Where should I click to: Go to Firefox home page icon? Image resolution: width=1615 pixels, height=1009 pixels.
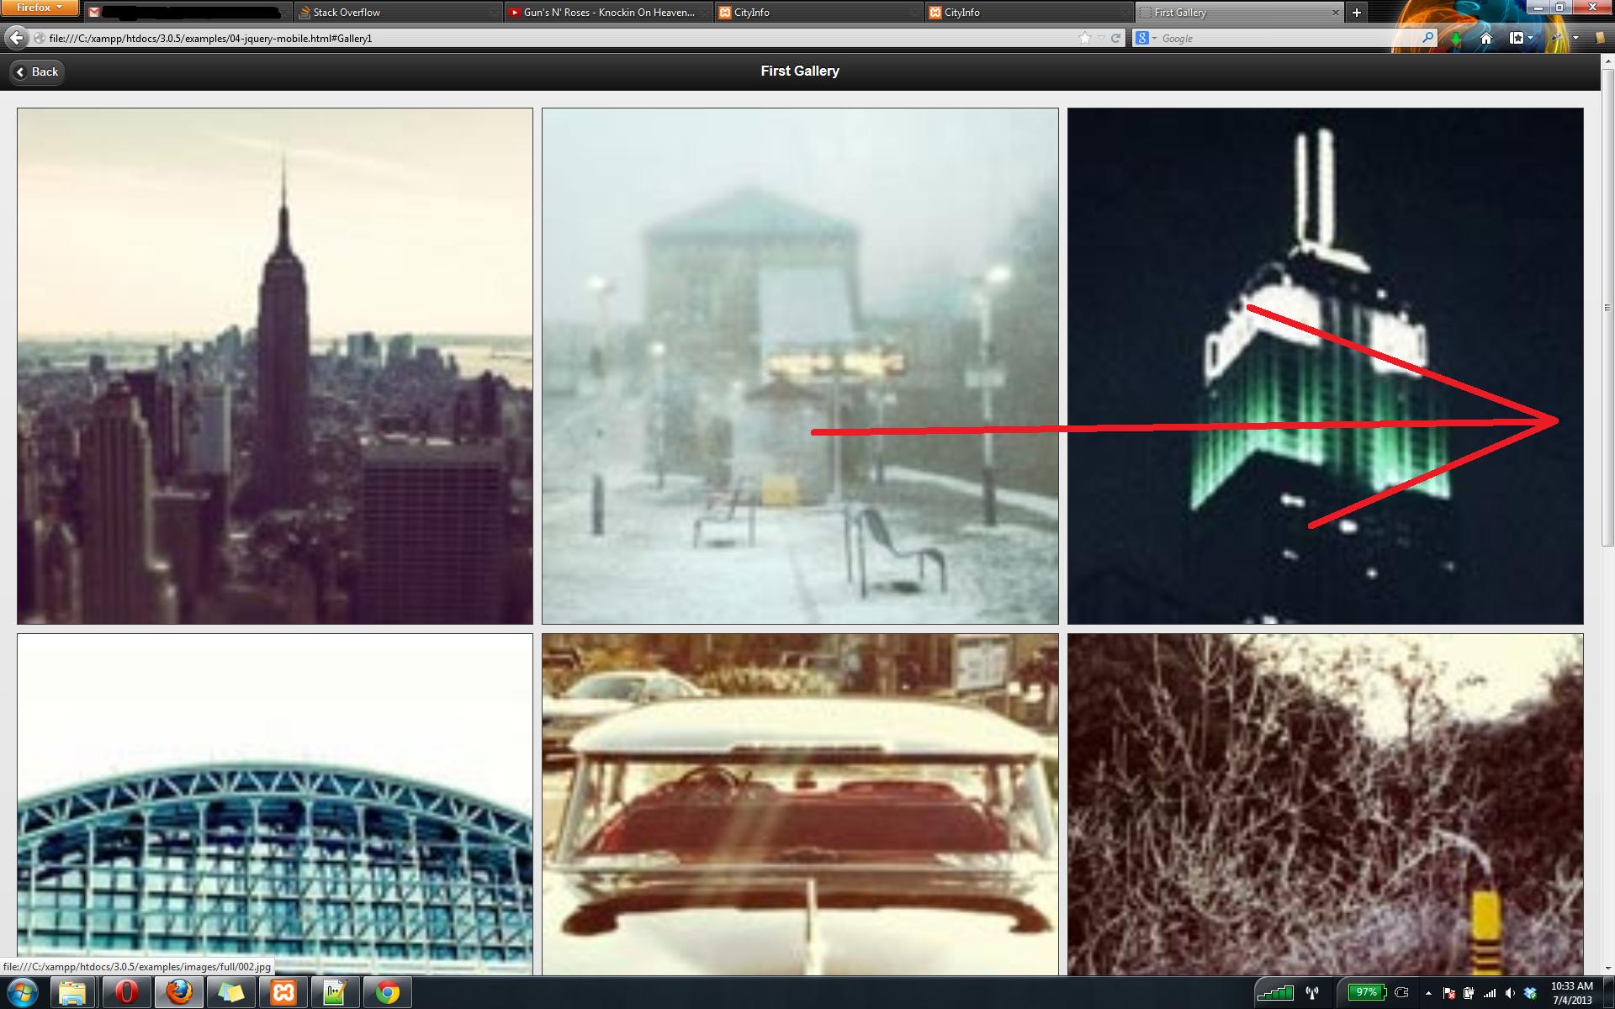click(1486, 38)
